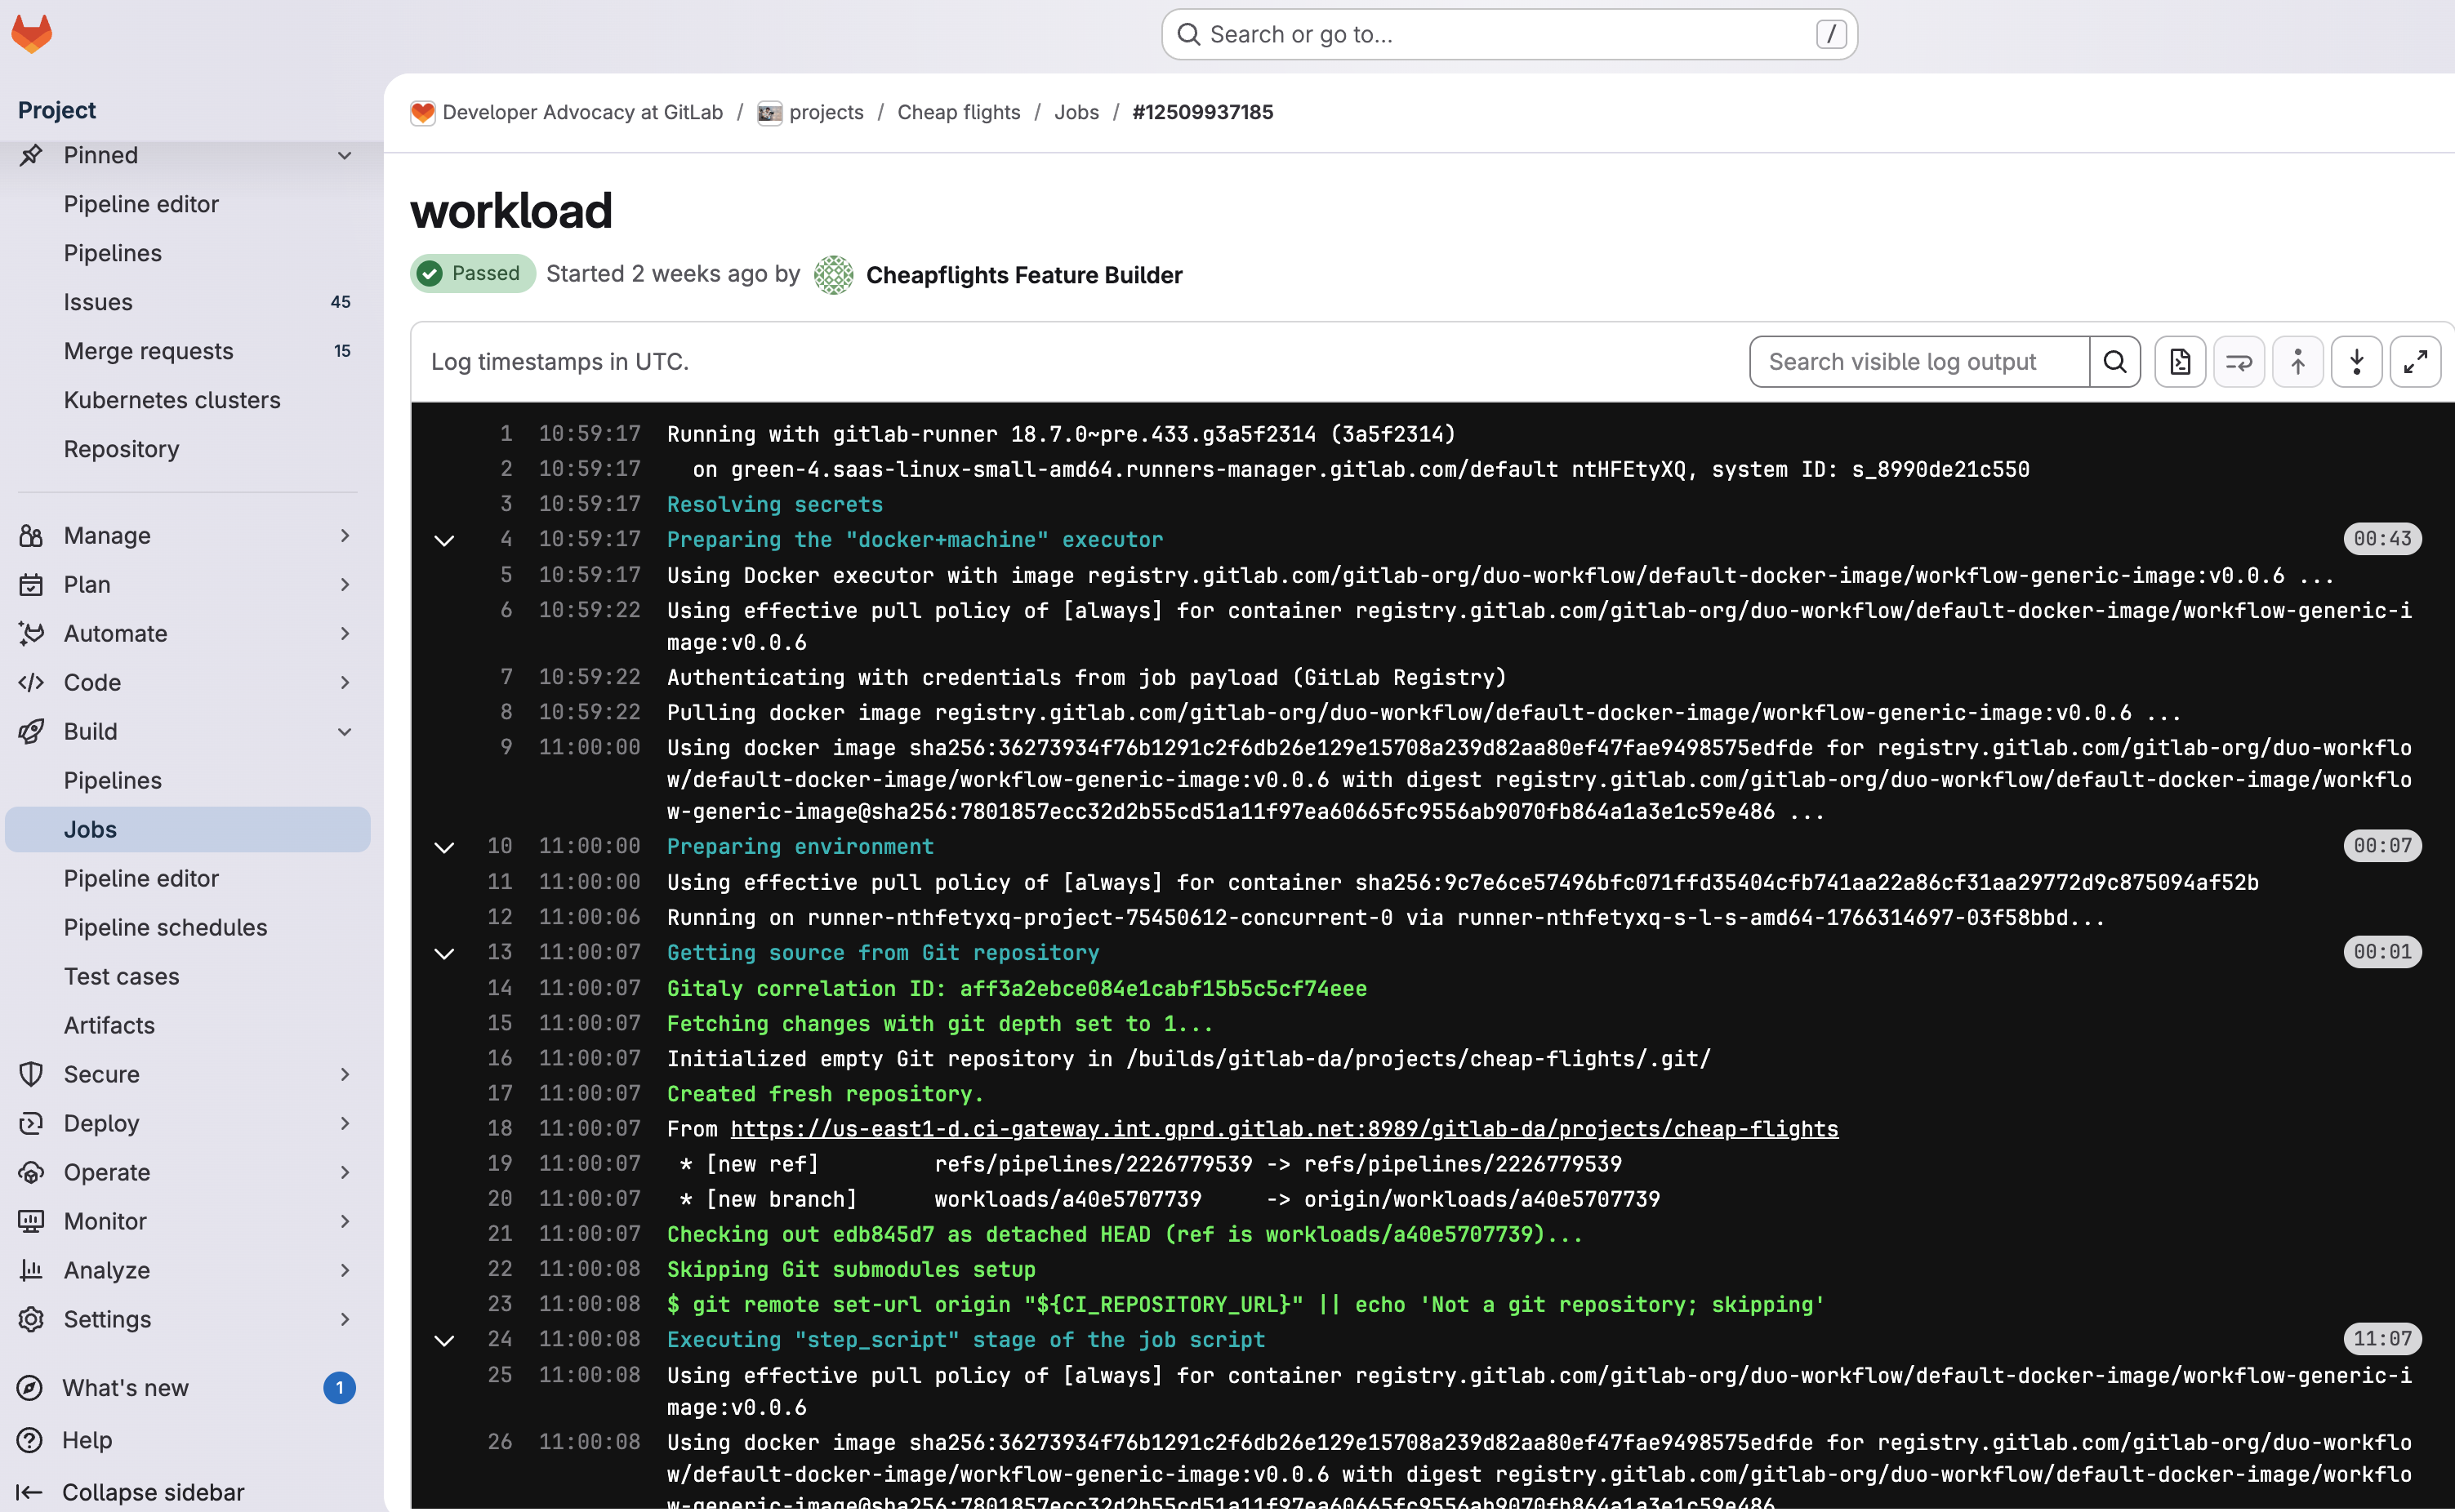Enter full screen log view

pos(2415,362)
